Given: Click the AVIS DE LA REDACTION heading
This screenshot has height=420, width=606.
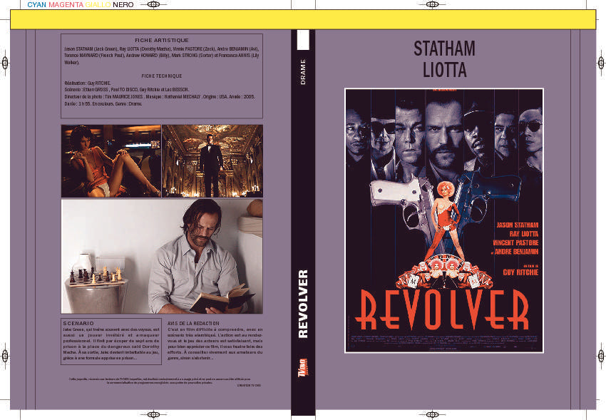Looking at the screenshot, I should click(193, 323).
